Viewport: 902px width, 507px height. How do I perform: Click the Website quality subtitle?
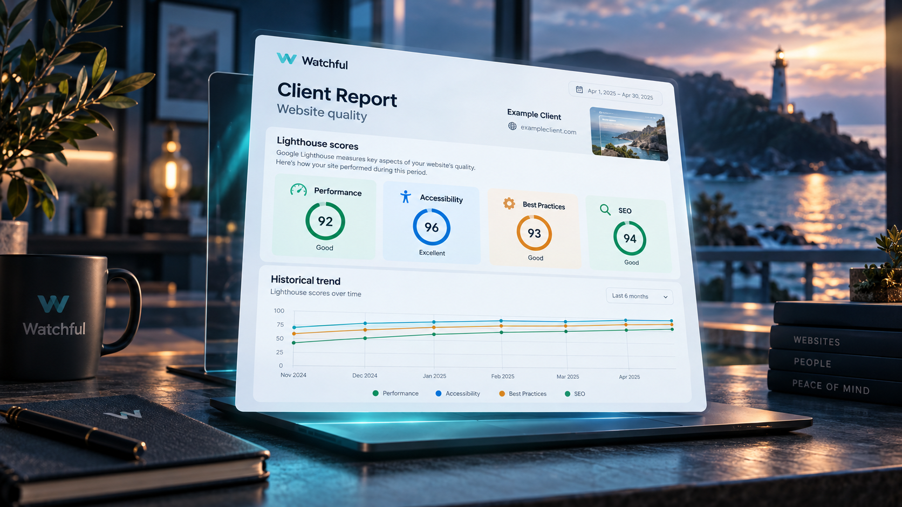pos(322,113)
